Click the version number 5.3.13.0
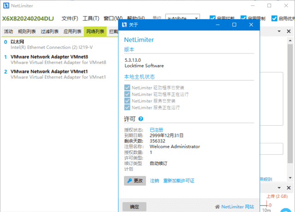This screenshot has height=212, width=295. pyautogui.click(x=133, y=60)
